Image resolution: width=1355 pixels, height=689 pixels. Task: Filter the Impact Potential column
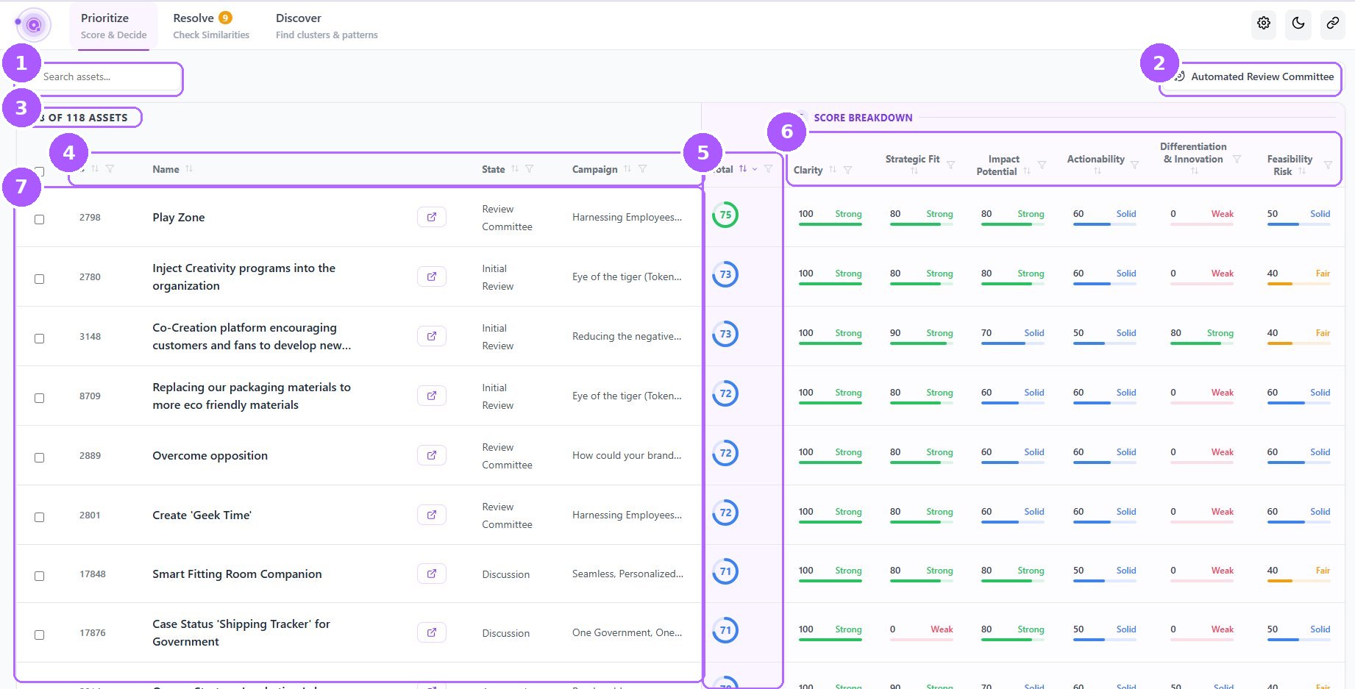[x=1042, y=165]
